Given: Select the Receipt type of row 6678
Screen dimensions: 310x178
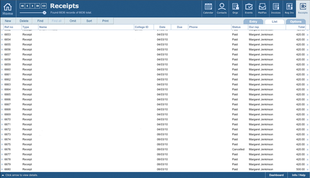Looking at the screenshot, I should (x=27, y=159).
